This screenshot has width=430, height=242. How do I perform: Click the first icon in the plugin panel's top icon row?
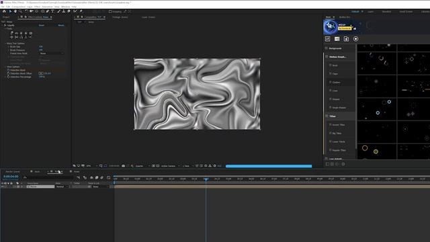coord(327,39)
